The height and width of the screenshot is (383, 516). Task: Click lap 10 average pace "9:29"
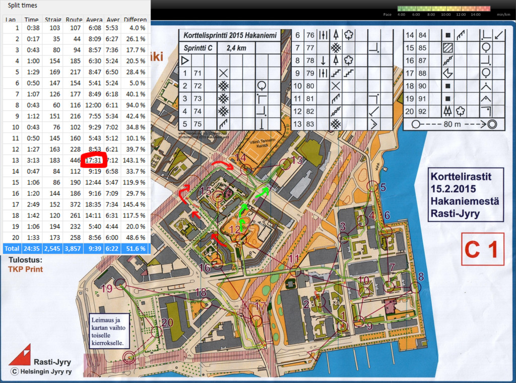(x=94, y=127)
